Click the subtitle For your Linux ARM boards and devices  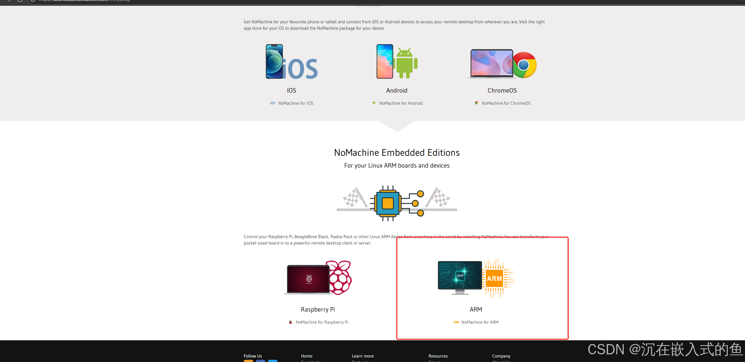pyautogui.click(x=397, y=165)
